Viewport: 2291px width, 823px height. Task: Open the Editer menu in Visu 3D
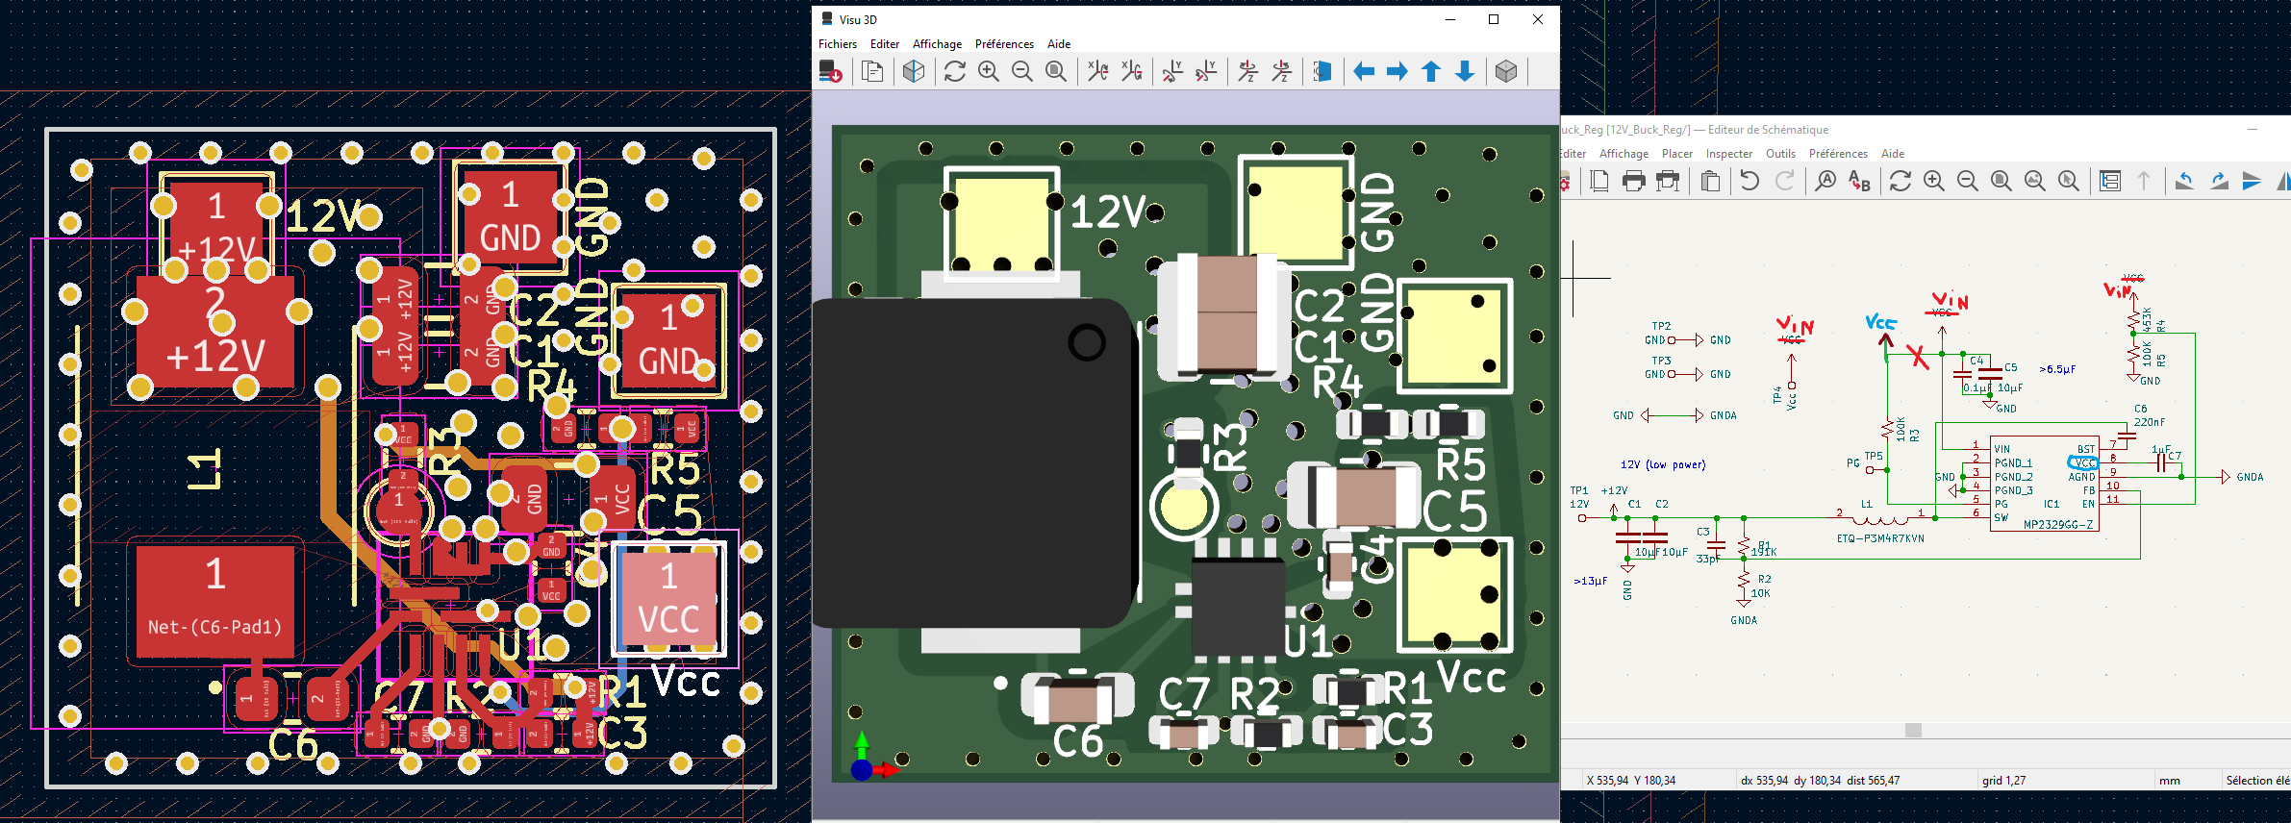point(885,44)
